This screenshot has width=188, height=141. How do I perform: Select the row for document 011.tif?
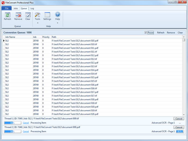pos(92,52)
